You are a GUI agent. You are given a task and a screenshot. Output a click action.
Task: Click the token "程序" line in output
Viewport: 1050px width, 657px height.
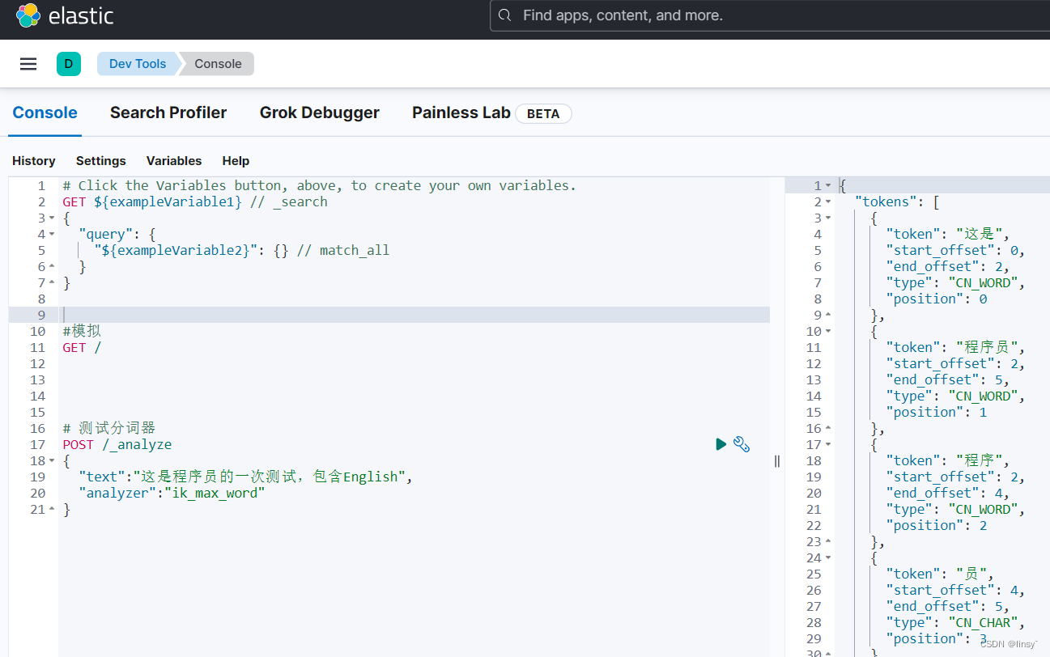(x=948, y=460)
